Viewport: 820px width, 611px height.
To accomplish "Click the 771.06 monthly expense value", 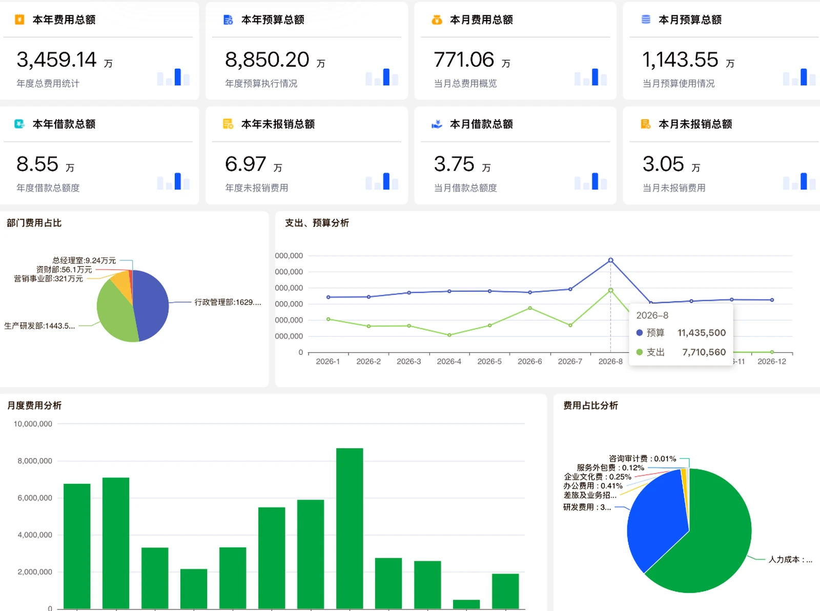I will click(464, 60).
